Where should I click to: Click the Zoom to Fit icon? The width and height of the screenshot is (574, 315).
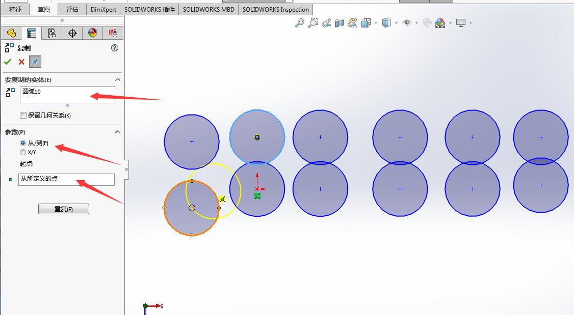click(x=299, y=23)
